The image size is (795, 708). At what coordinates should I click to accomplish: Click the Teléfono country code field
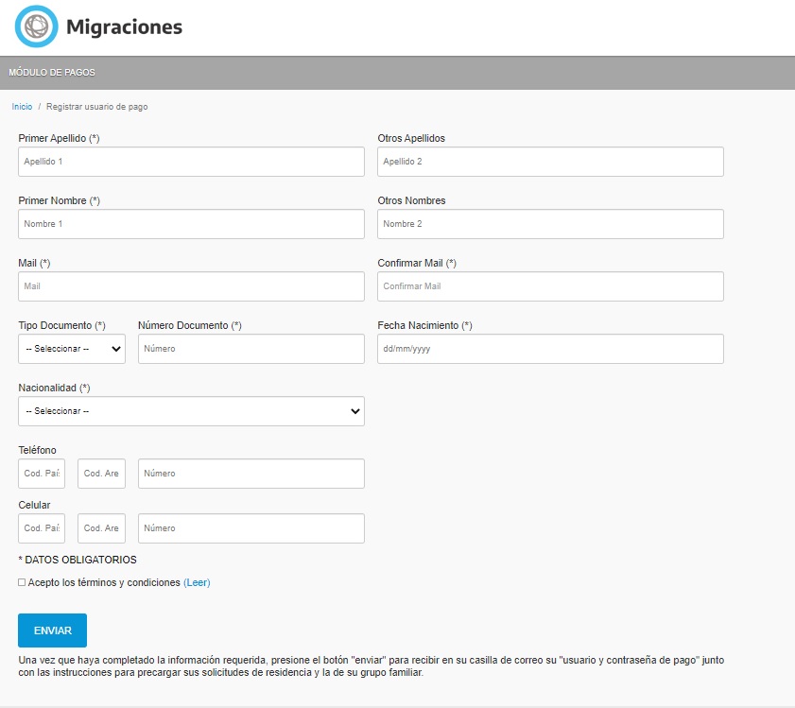coord(41,474)
